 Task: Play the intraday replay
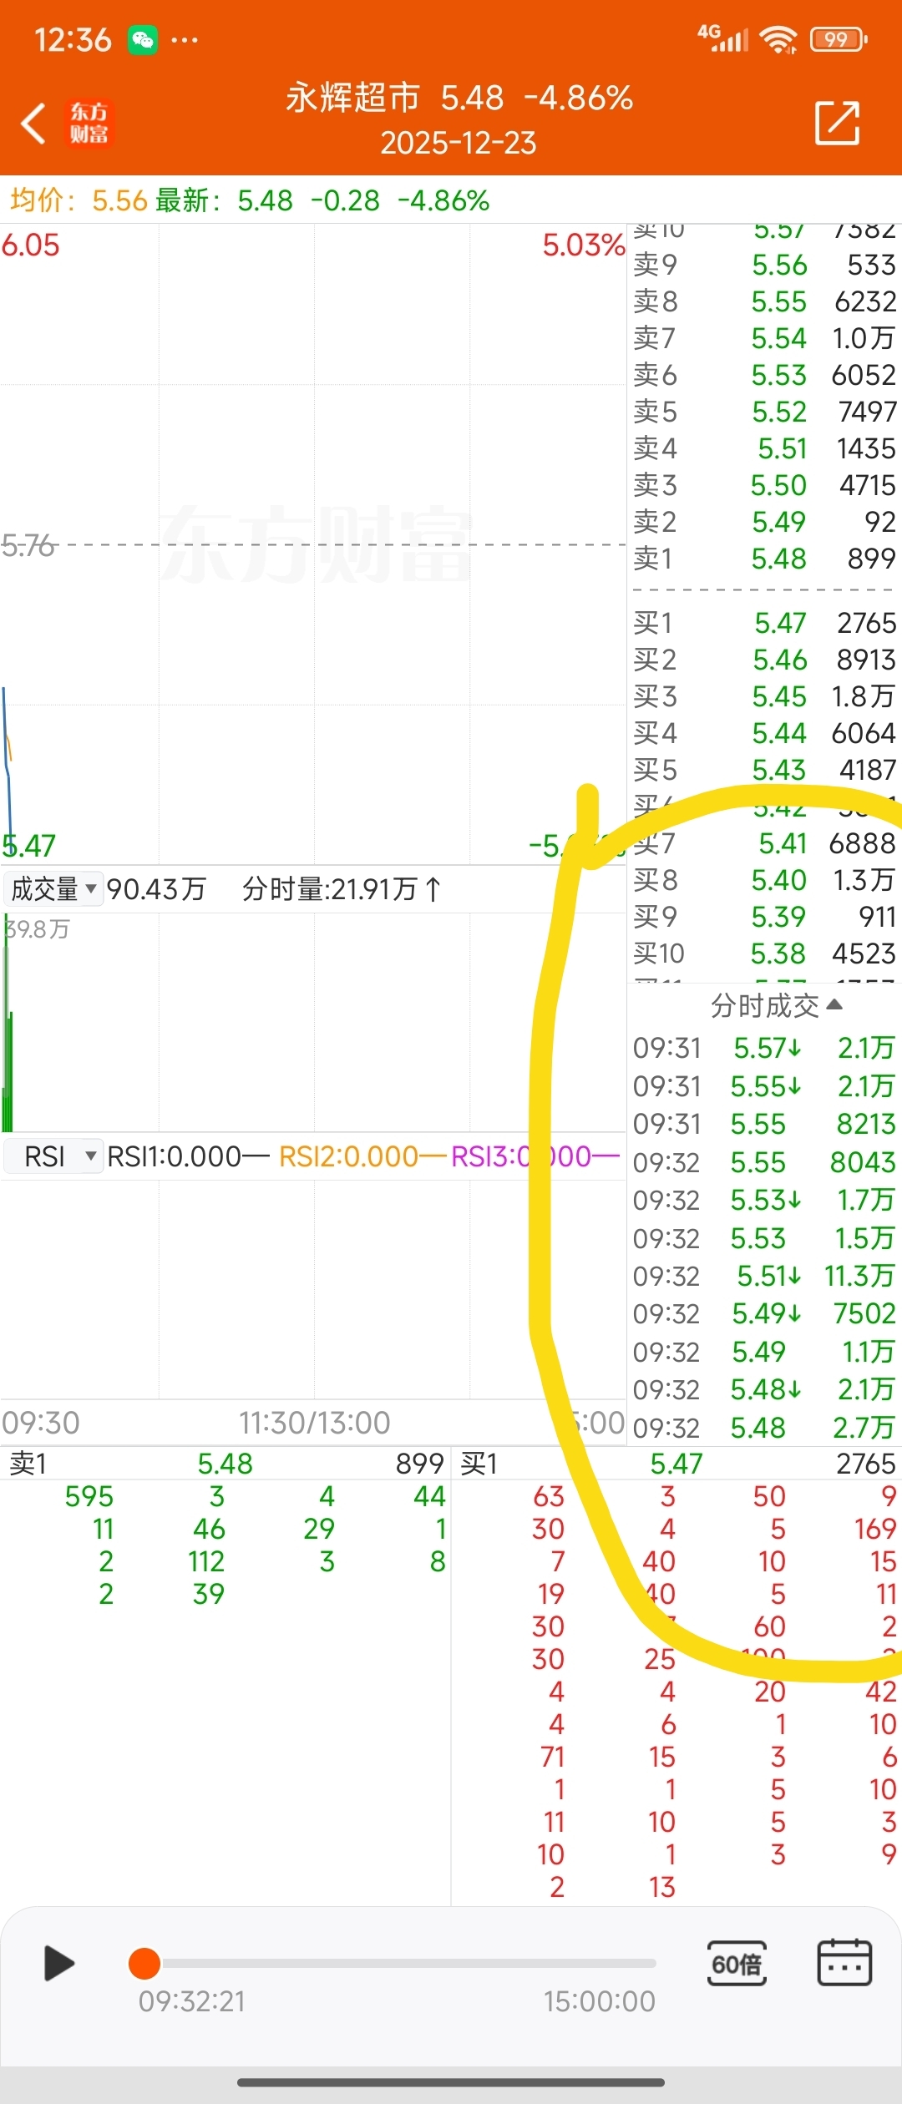[58, 1963]
